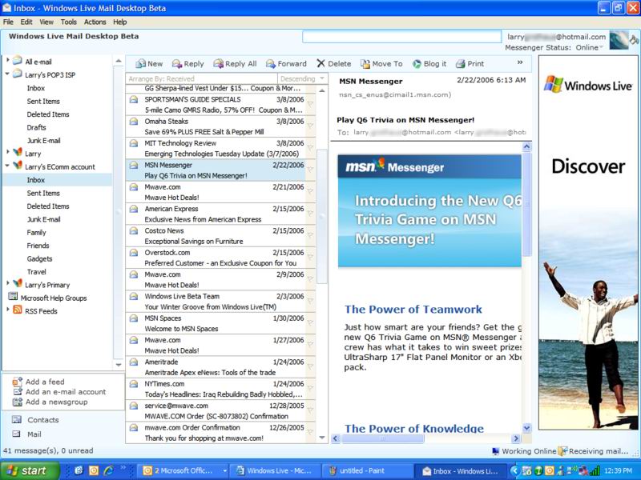Image resolution: width=641 pixels, height=480 pixels.
Task: Toggle flag on Overstock.com message
Action: pos(310,258)
